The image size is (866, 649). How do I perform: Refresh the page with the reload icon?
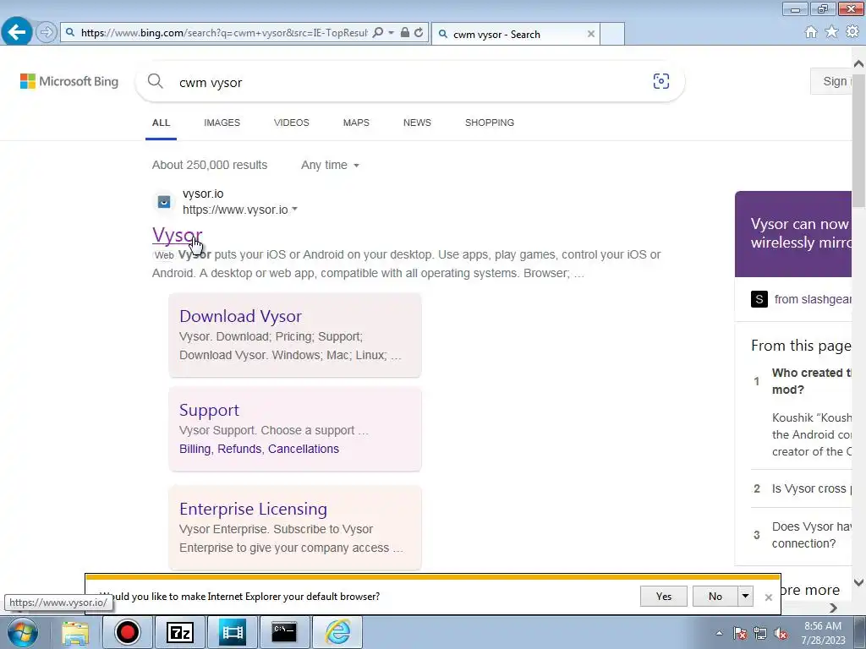pos(419,33)
